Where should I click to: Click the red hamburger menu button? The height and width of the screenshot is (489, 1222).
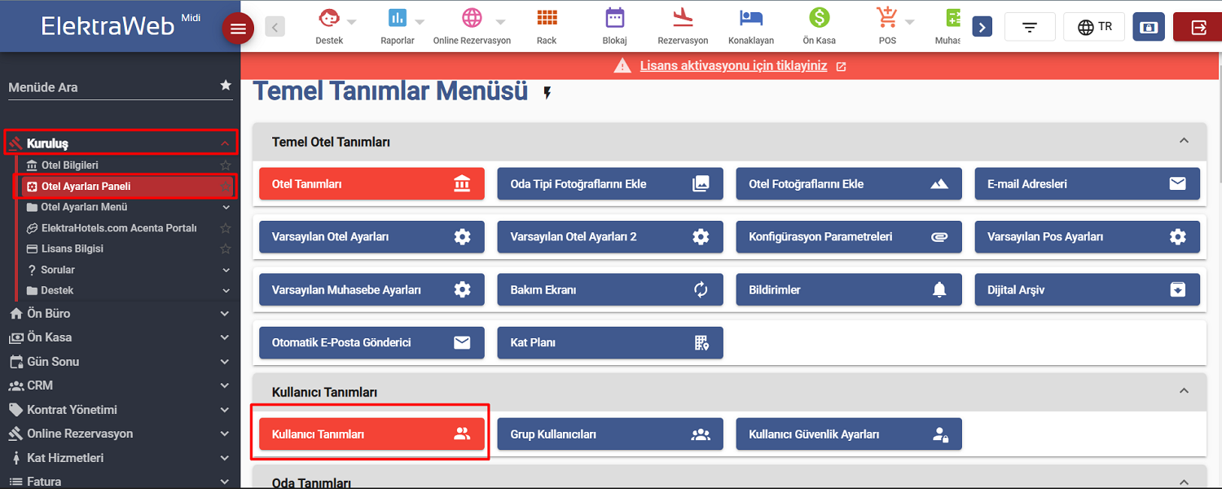pos(238,29)
